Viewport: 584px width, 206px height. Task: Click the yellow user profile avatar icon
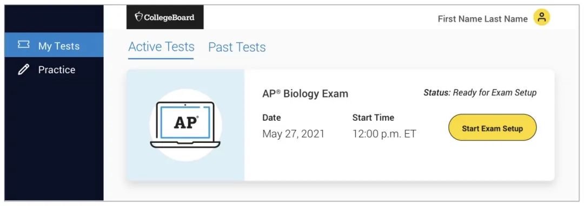click(x=541, y=17)
